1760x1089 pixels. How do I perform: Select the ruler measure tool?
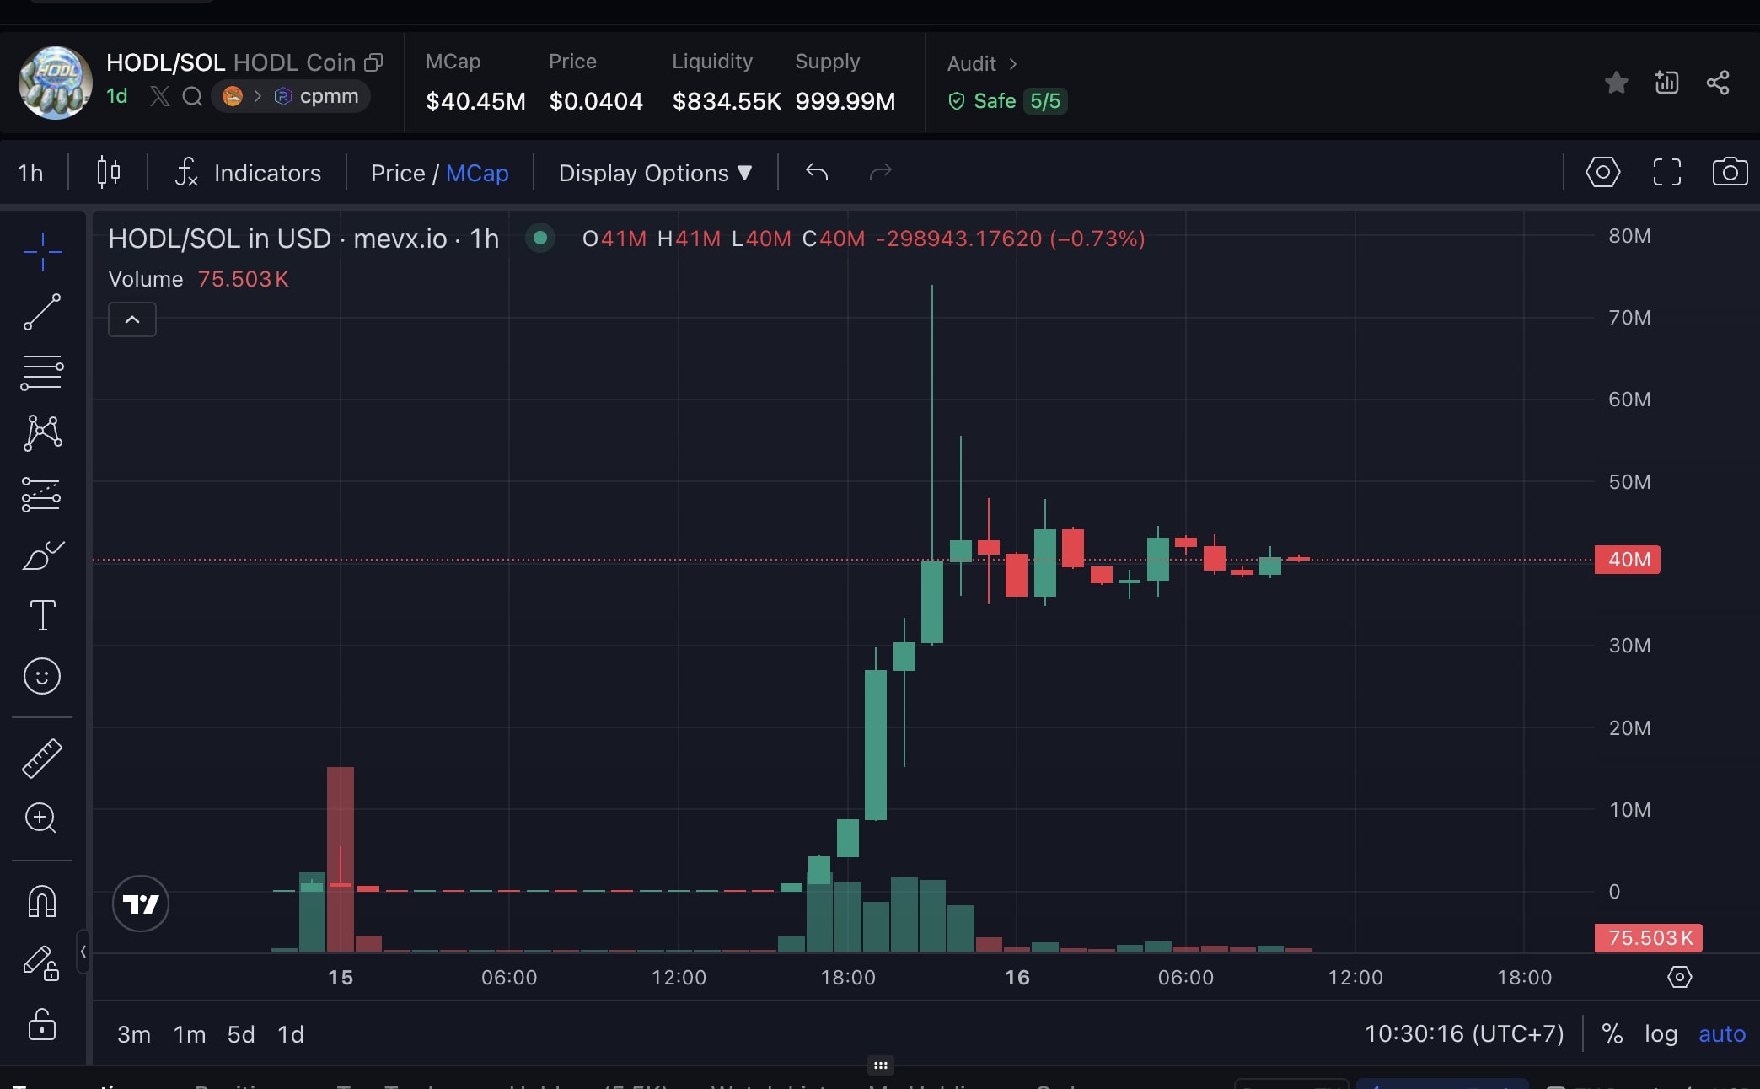42,758
